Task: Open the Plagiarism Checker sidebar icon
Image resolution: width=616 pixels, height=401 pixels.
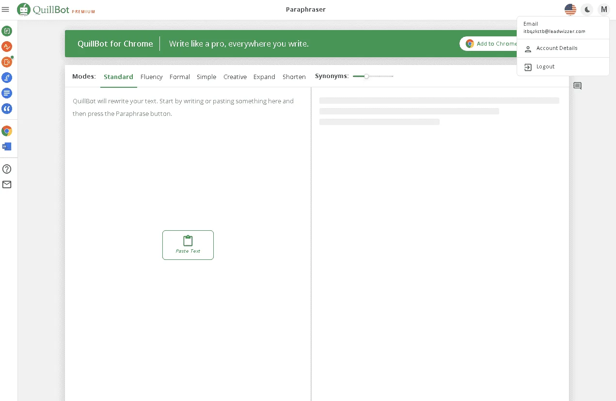Action: [7, 62]
